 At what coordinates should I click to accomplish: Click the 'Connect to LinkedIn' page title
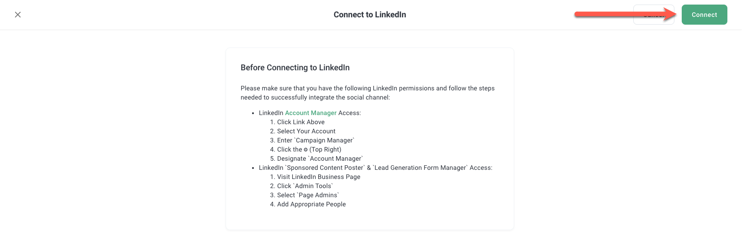pos(369,15)
